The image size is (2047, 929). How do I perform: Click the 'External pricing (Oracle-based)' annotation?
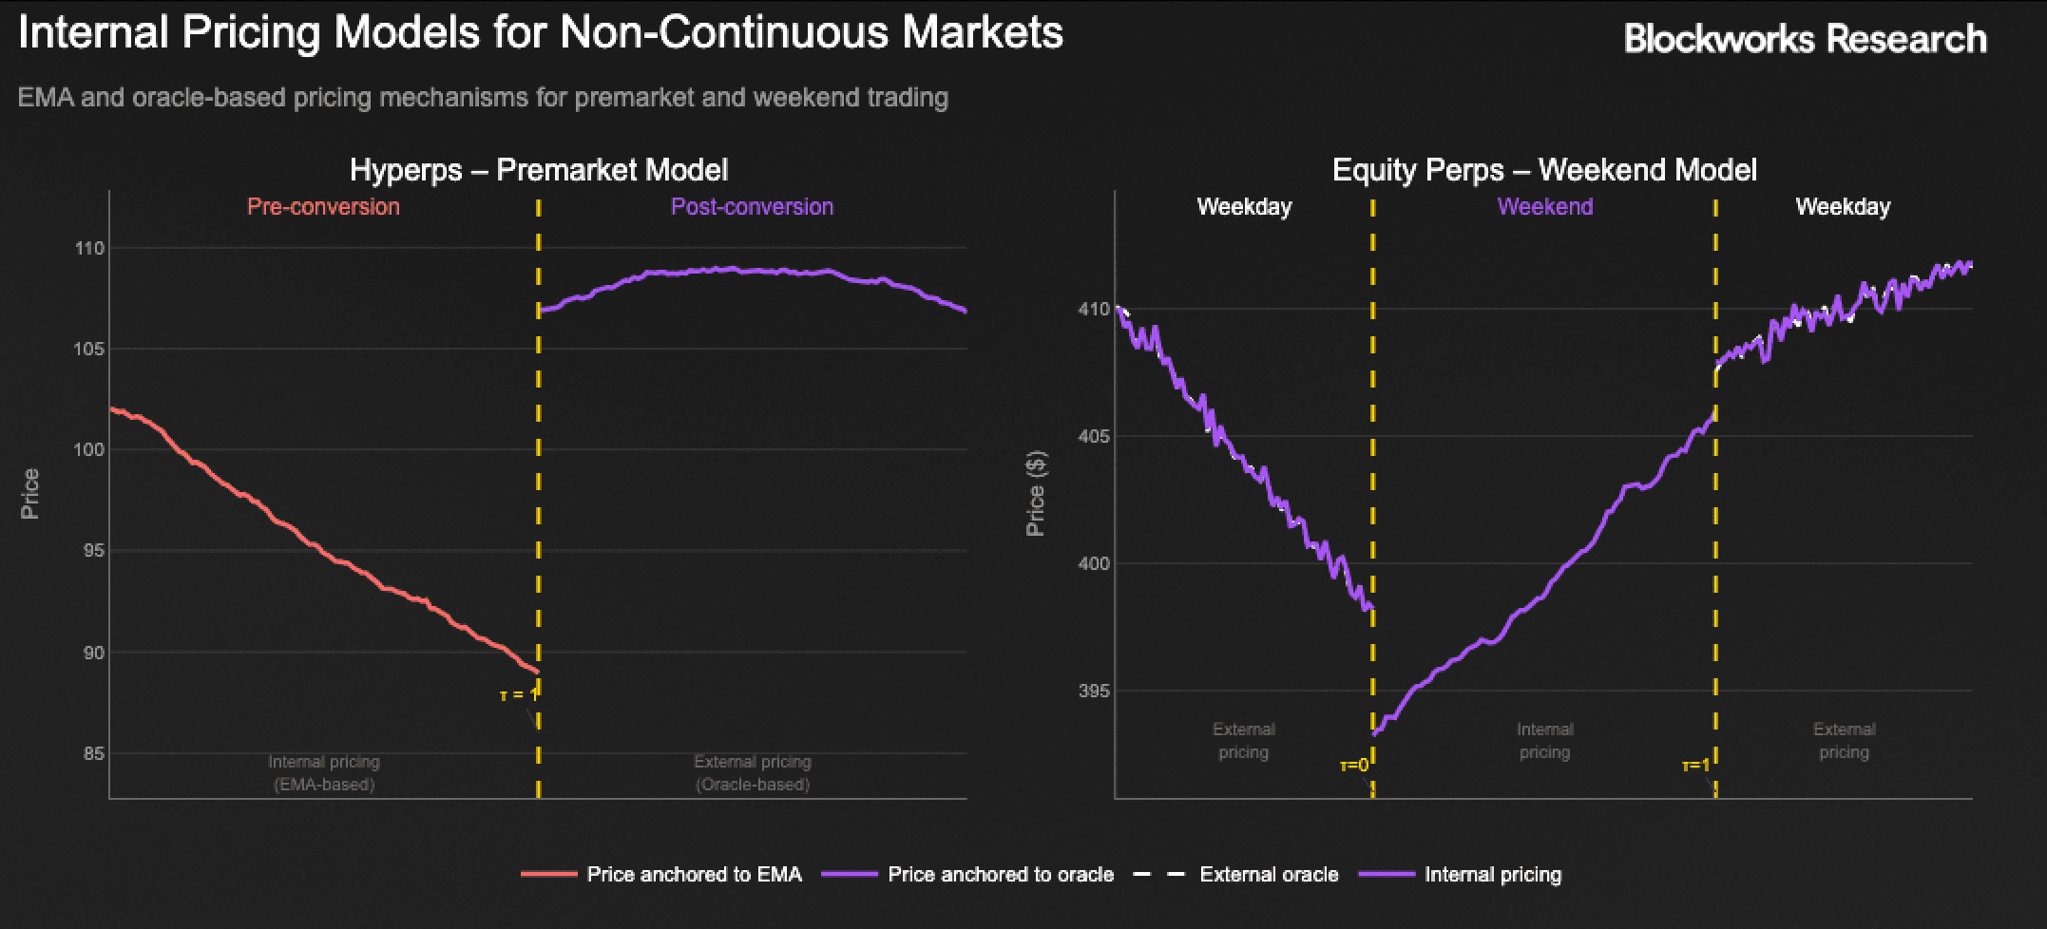point(753,773)
